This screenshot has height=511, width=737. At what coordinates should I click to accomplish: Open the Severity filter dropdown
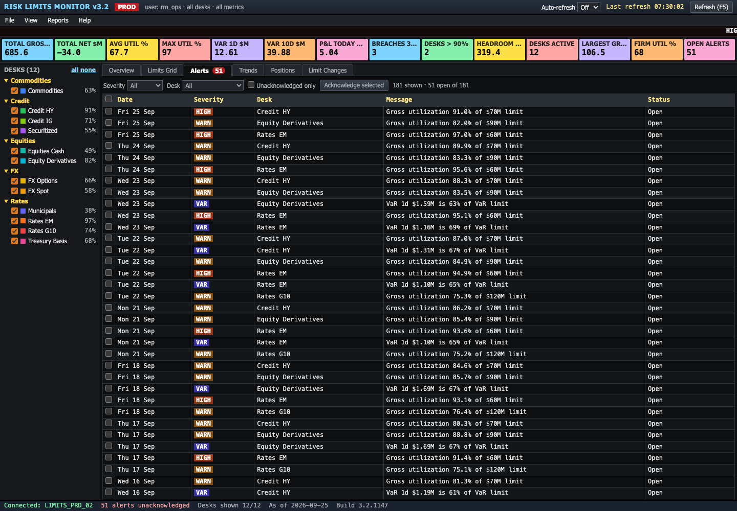point(145,85)
